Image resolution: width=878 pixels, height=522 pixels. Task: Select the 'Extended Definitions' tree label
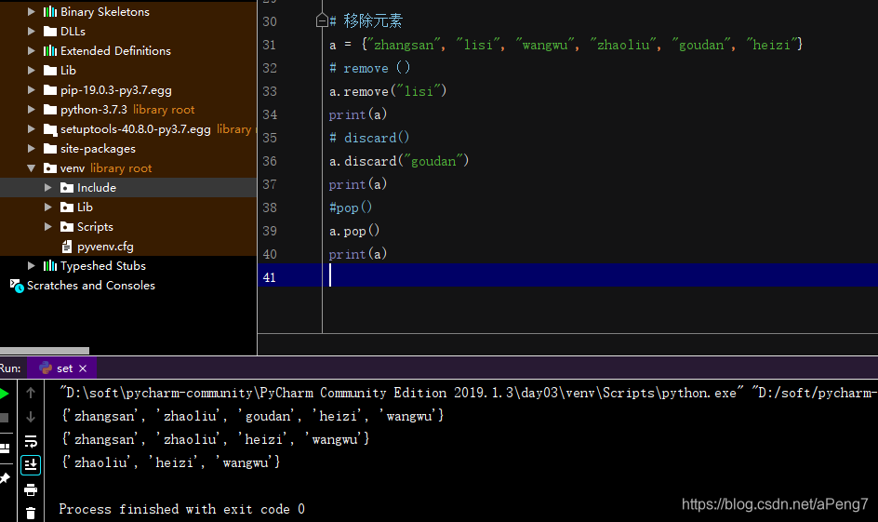pyautogui.click(x=116, y=51)
